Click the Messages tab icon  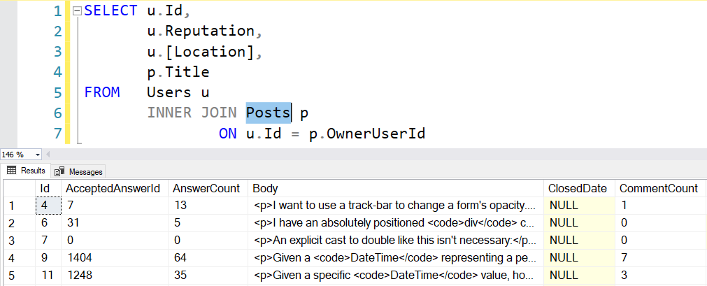(x=59, y=171)
